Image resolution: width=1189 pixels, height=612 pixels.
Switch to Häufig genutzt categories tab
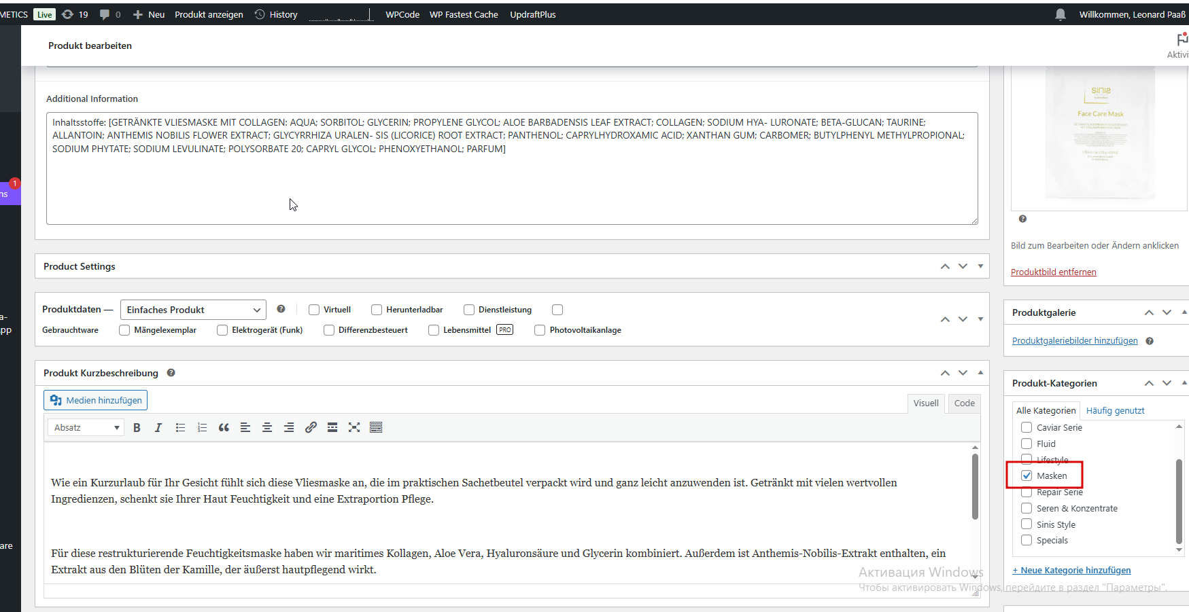pyautogui.click(x=1115, y=410)
